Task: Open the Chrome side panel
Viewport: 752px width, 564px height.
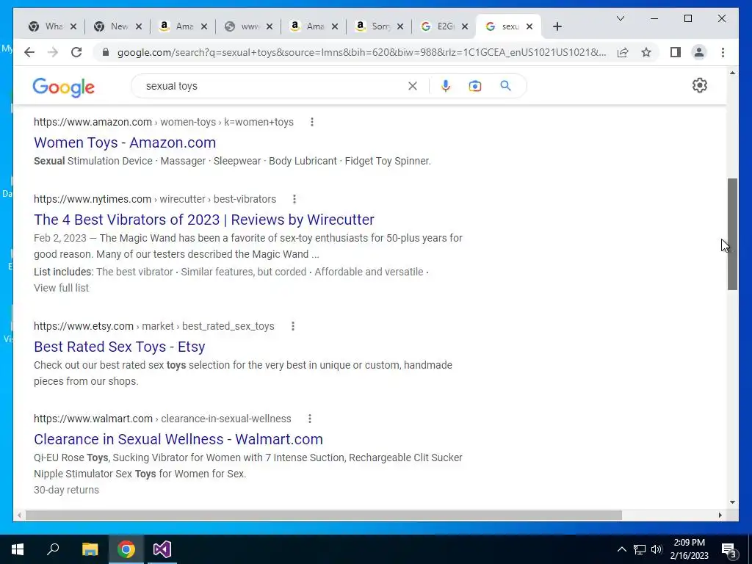Action: [676, 52]
